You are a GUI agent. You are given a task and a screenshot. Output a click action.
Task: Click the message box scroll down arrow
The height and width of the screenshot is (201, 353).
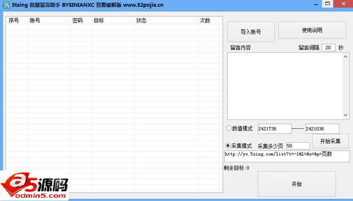[x=345, y=115]
